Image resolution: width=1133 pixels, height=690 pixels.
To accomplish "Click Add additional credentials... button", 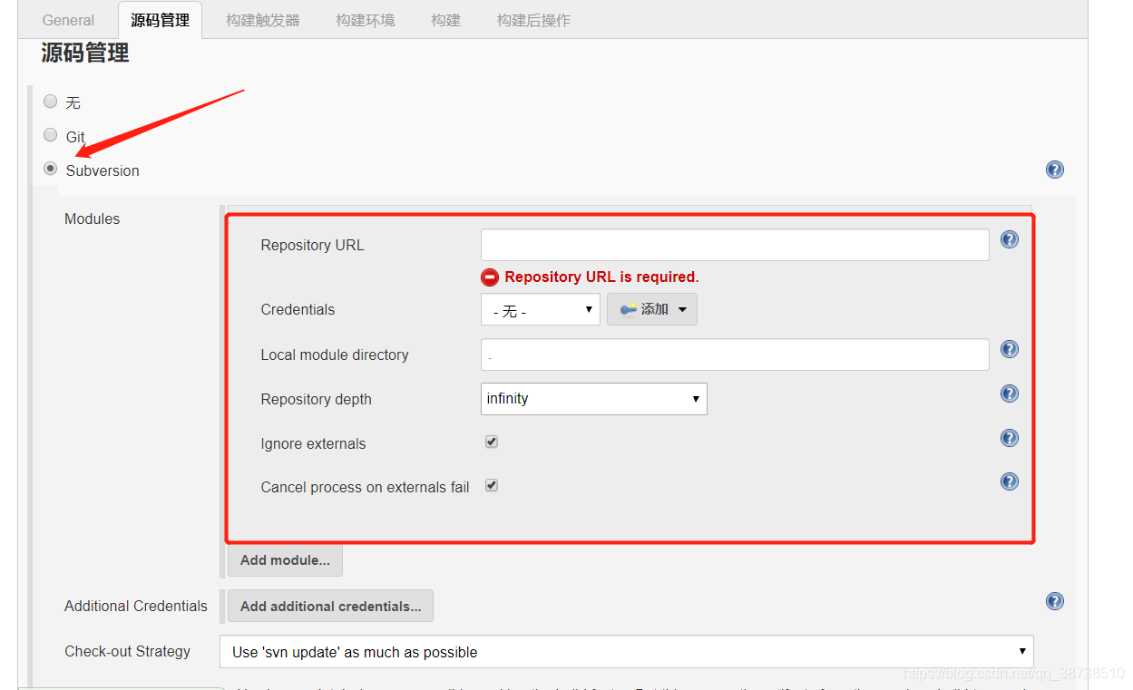I will 330,606.
